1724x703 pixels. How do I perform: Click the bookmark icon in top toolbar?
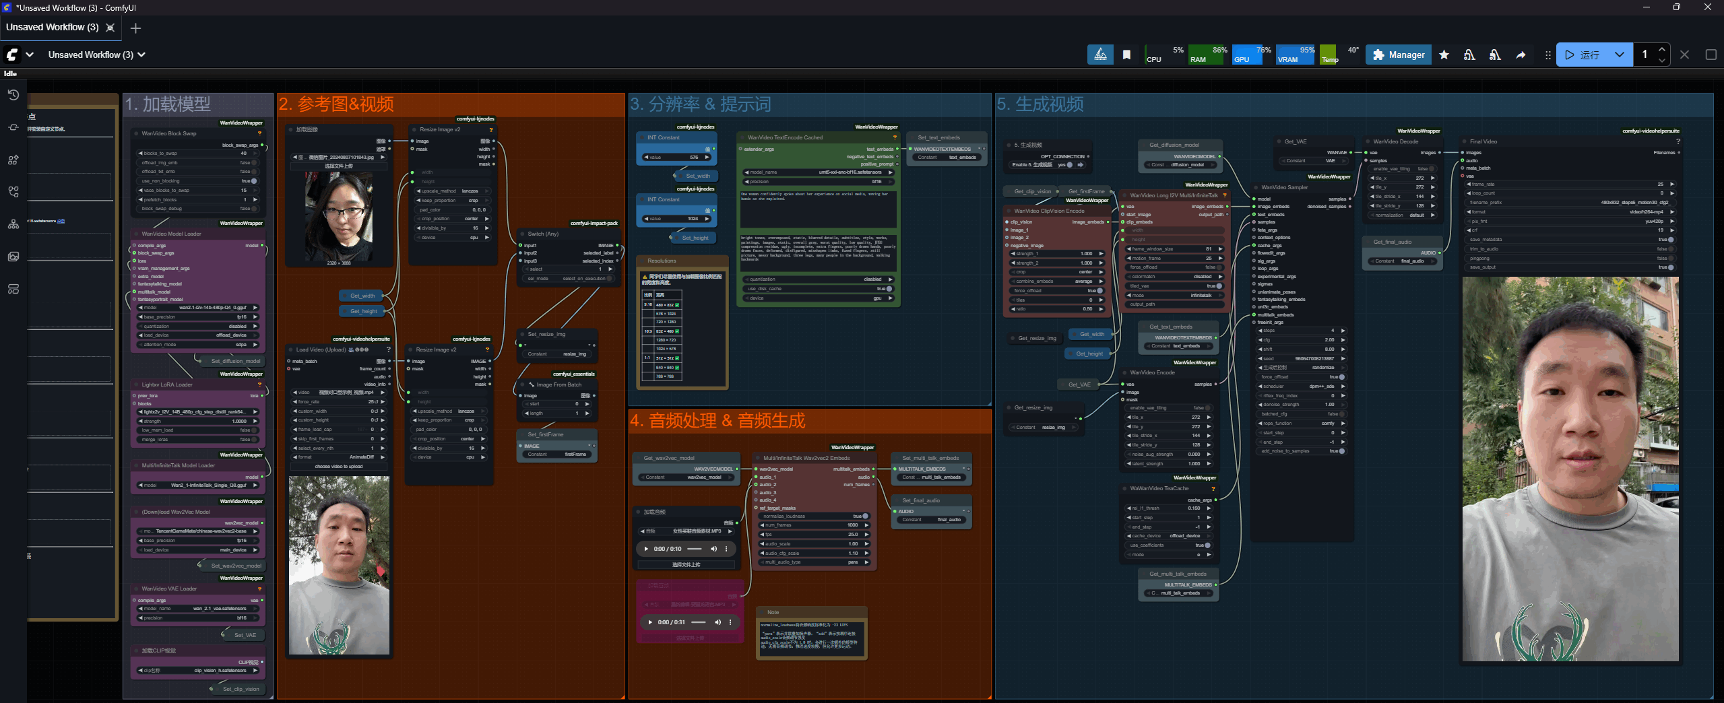[x=1126, y=55]
